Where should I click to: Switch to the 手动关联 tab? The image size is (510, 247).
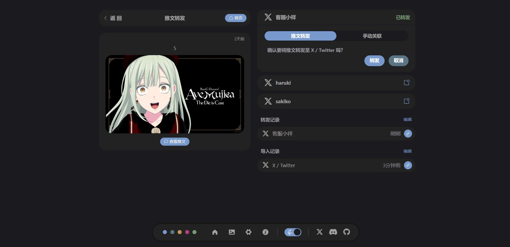tap(372, 36)
